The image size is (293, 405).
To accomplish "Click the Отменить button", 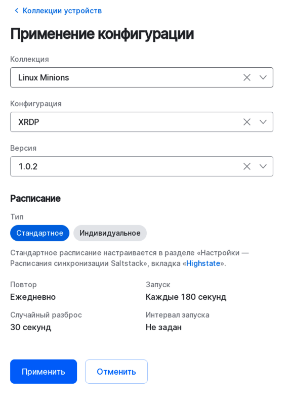I will (x=116, y=371).
